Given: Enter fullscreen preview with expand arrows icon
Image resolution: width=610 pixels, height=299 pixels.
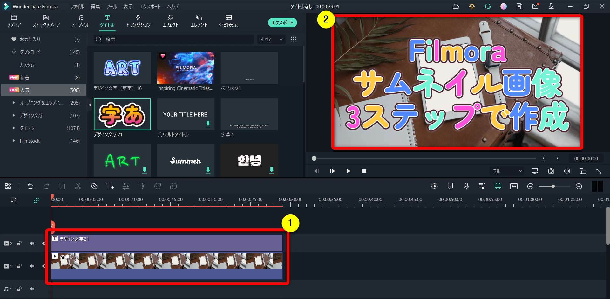Looking at the screenshot, I should pos(599,171).
